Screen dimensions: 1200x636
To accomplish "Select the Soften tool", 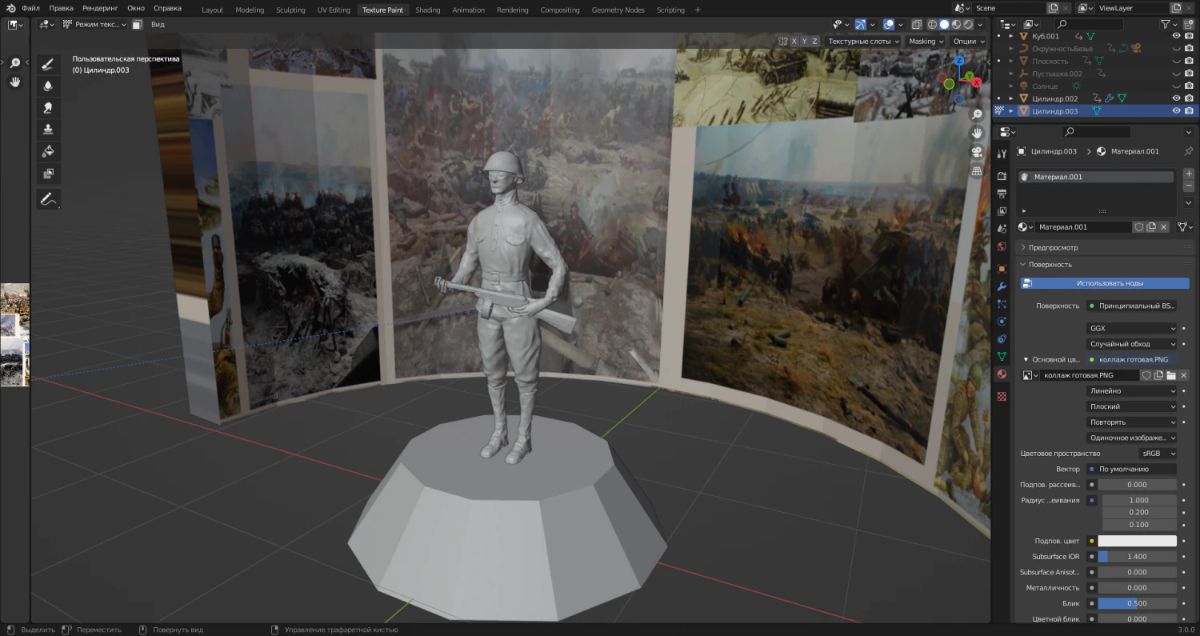I will (48, 86).
